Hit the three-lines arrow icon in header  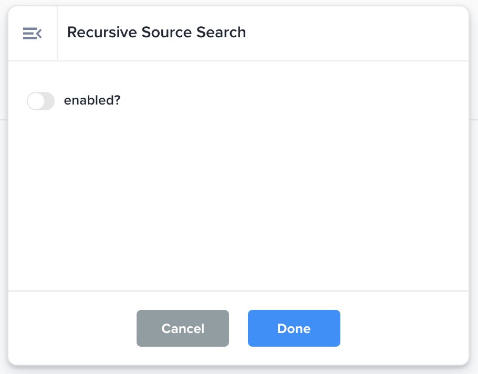32,34
